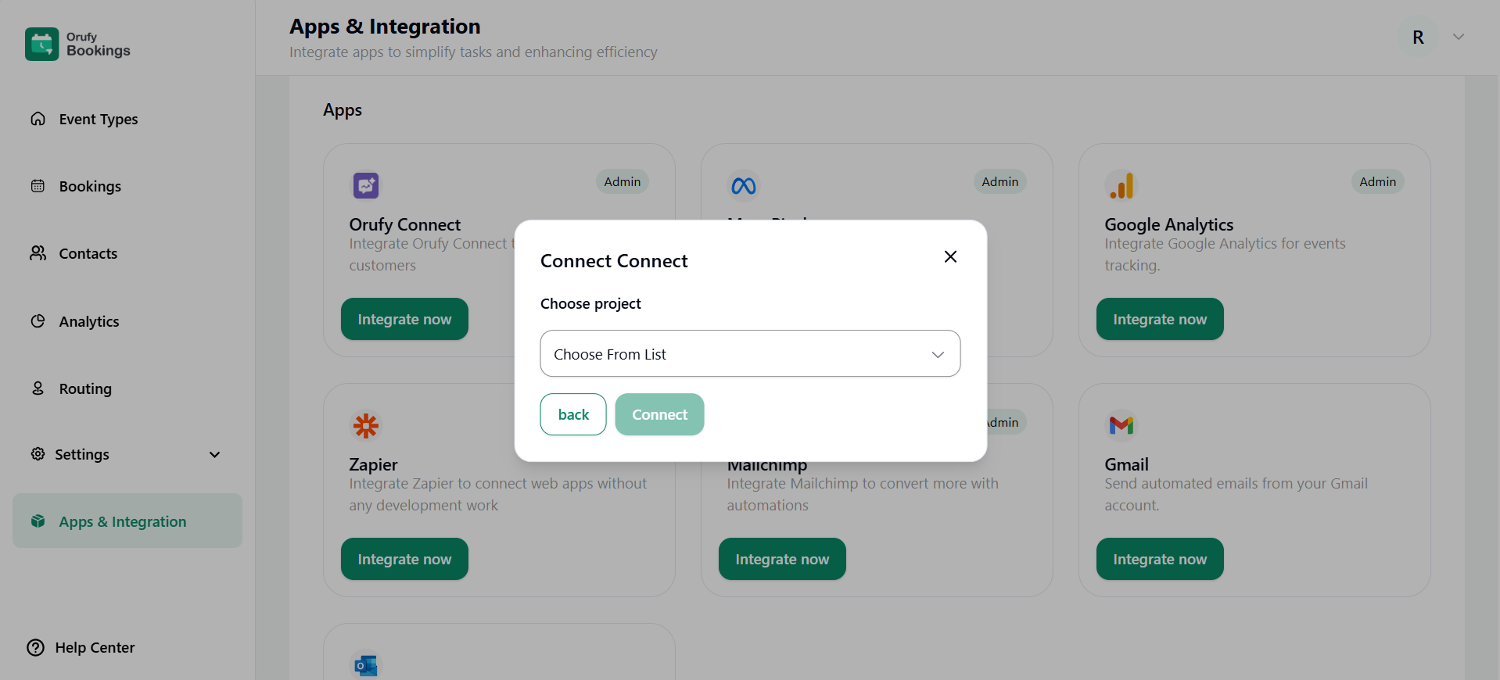
Task: Open the Choose From List project dropdown
Action: 749,354
